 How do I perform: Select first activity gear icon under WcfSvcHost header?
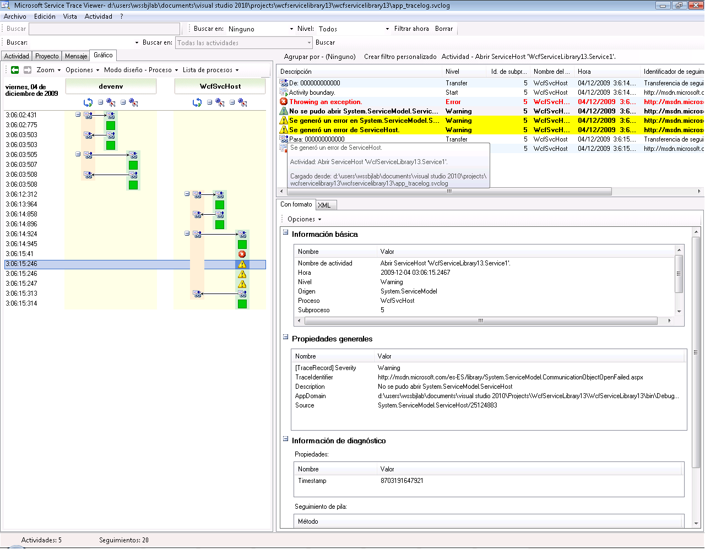coord(220,102)
